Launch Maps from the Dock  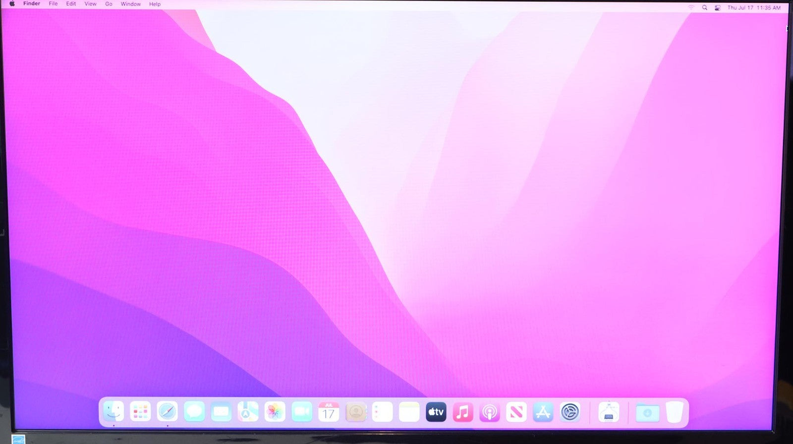(x=248, y=412)
